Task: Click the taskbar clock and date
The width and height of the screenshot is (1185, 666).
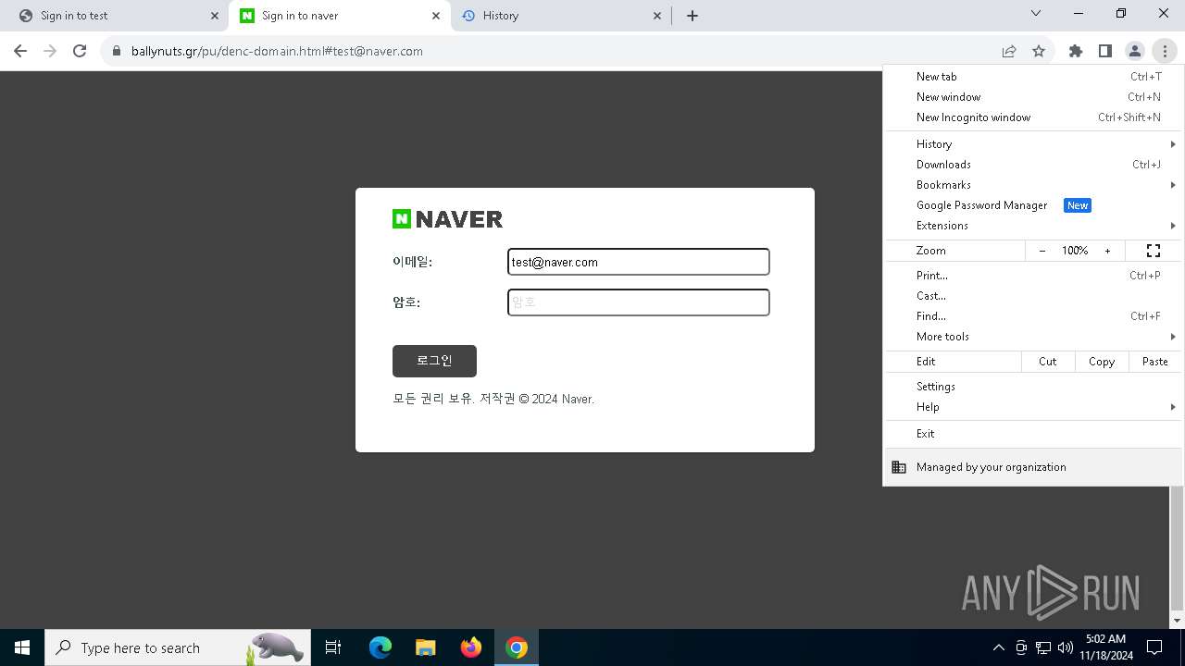Action: tap(1105, 647)
